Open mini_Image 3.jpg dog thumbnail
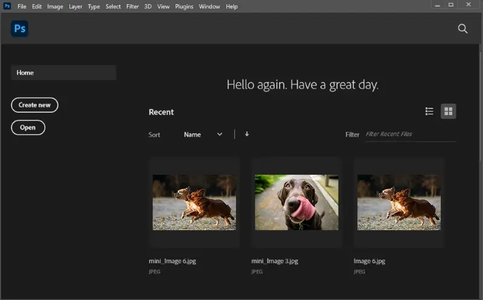483x300 pixels. pos(296,202)
